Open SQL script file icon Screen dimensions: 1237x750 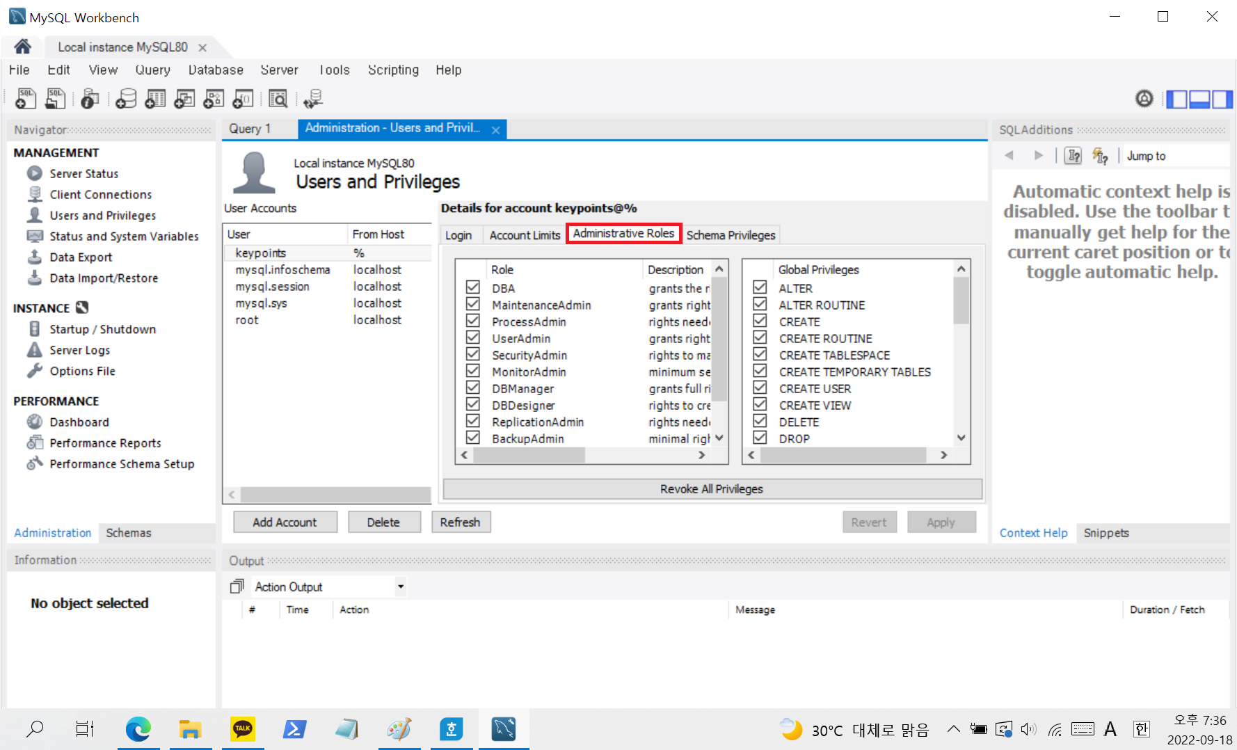56,99
